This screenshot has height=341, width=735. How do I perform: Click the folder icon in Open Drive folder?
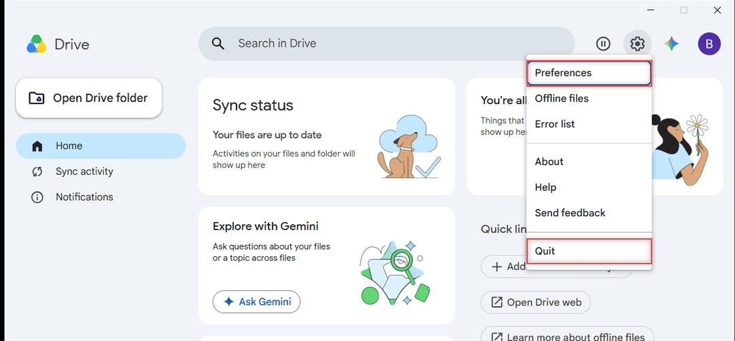(x=37, y=98)
